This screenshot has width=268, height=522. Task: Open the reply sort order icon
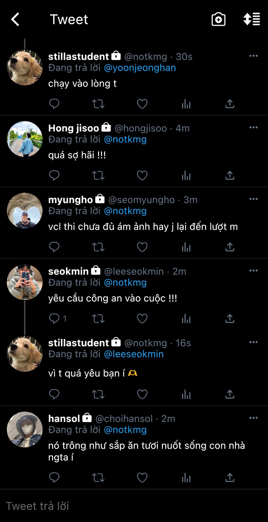click(x=251, y=19)
